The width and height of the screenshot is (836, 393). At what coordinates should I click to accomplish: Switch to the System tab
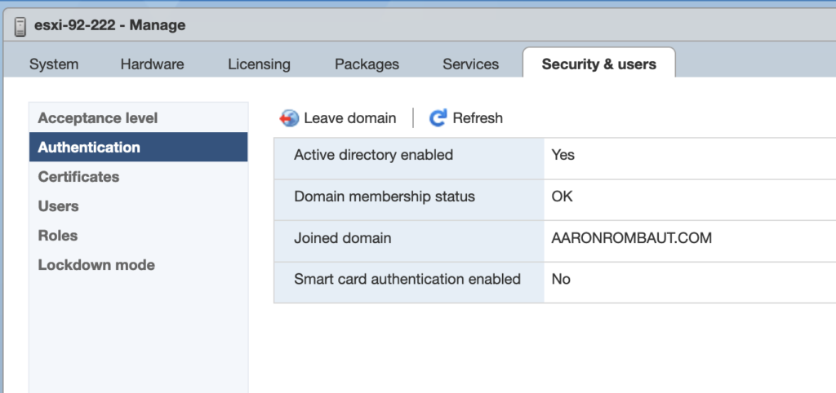tap(54, 64)
